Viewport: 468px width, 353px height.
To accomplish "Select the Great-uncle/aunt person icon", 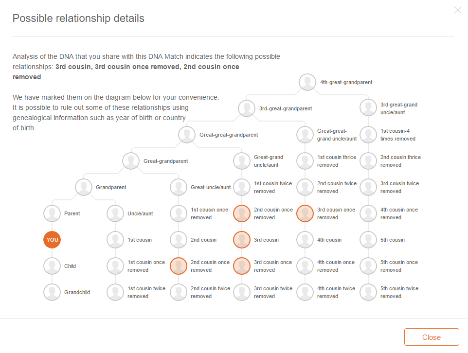I will click(179, 187).
